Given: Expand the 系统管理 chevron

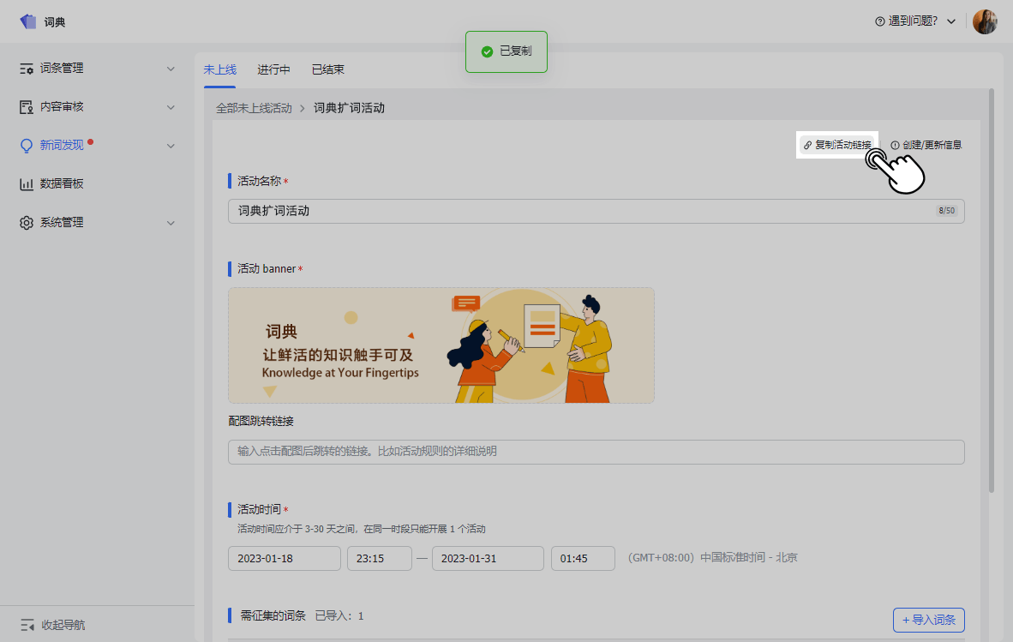Looking at the screenshot, I should point(171,223).
